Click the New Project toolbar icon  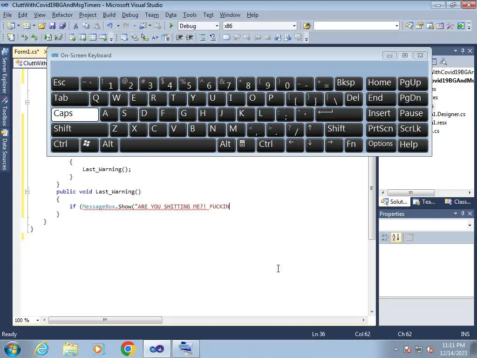coord(11,26)
